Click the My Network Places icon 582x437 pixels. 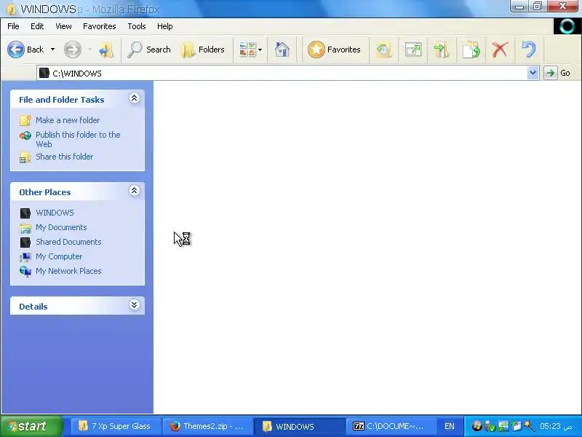click(25, 272)
